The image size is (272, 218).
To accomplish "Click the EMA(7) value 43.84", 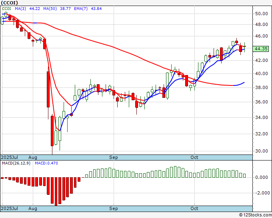I will point(96,9).
